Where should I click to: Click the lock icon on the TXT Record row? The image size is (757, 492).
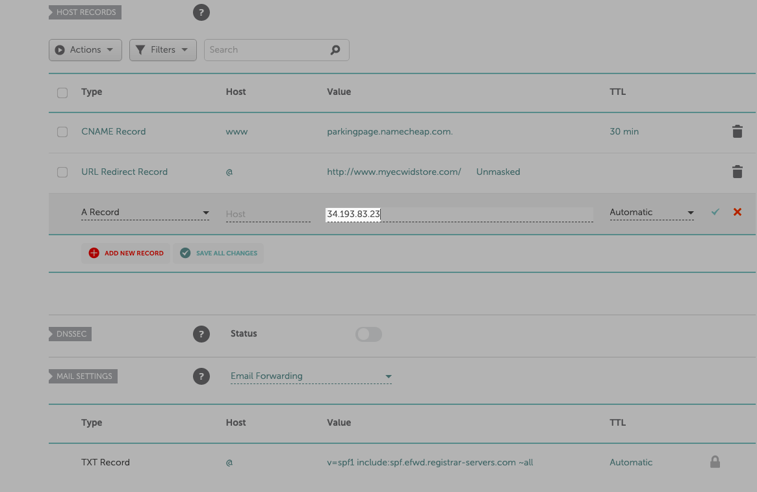point(715,461)
